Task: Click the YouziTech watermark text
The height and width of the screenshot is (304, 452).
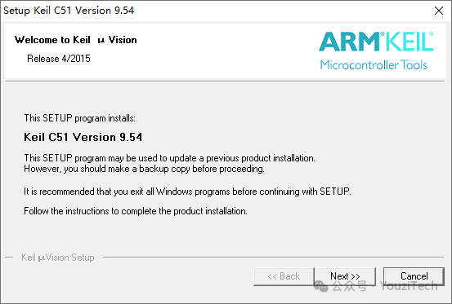Action: pyautogui.click(x=409, y=286)
